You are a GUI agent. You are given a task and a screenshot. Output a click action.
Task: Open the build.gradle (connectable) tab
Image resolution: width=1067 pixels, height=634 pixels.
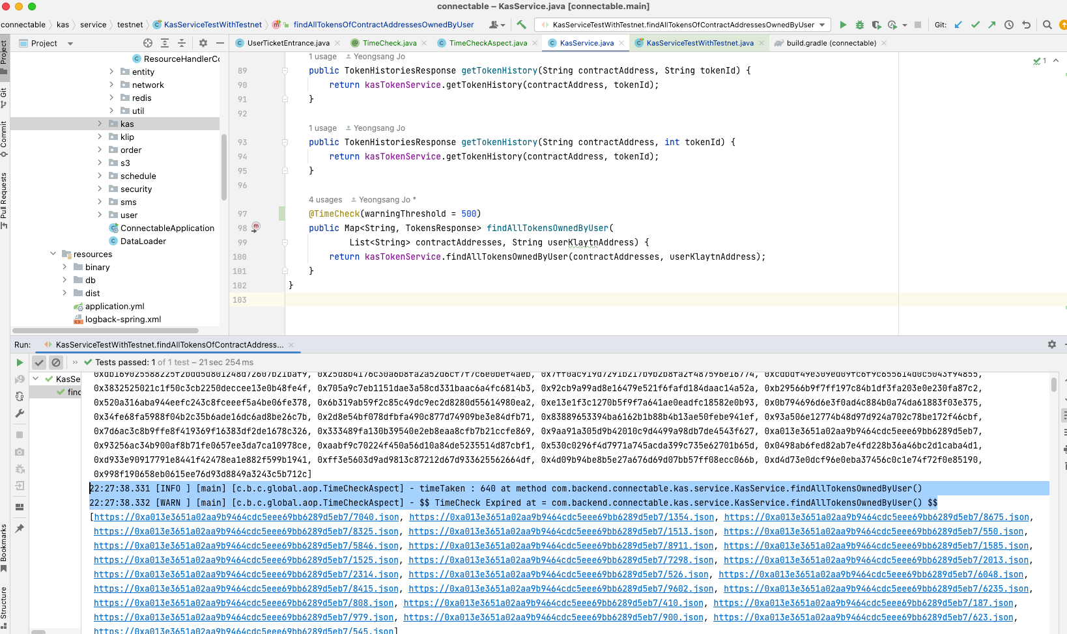[x=831, y=43]
